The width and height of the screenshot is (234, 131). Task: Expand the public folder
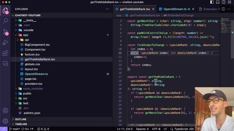pyautogui.click(x=61, y=94)
